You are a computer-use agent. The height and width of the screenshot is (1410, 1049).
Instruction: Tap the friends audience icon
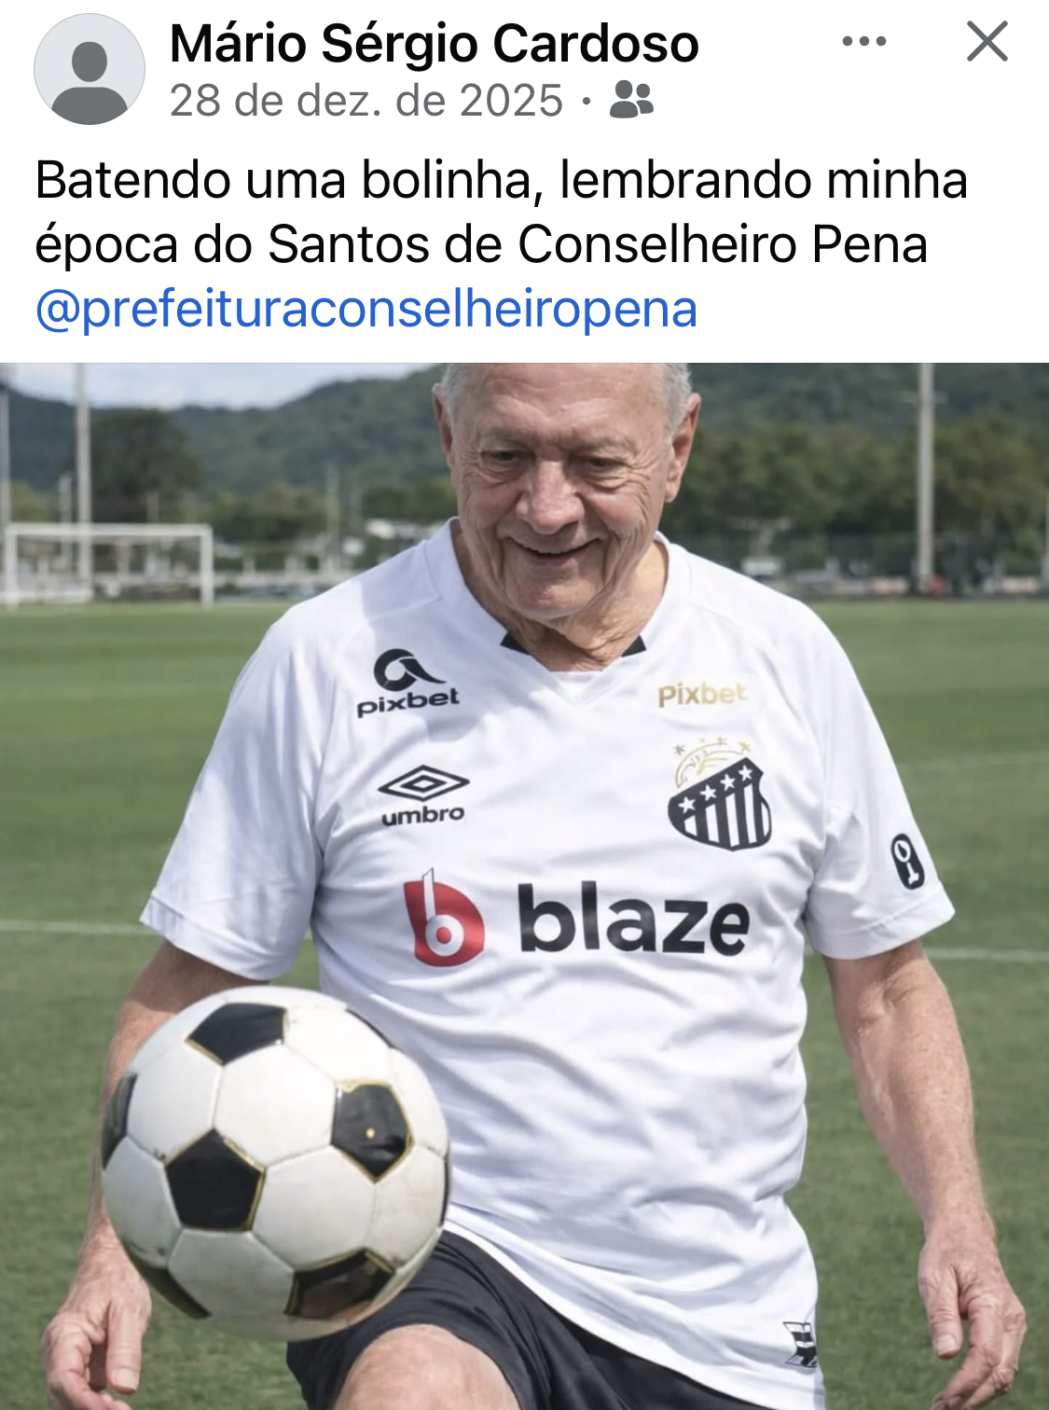(631, 100)
